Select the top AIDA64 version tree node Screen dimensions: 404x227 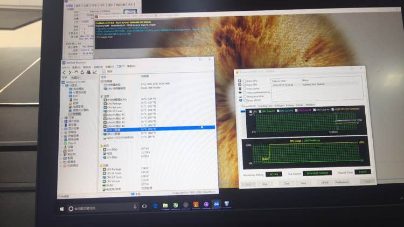(74, 82)
